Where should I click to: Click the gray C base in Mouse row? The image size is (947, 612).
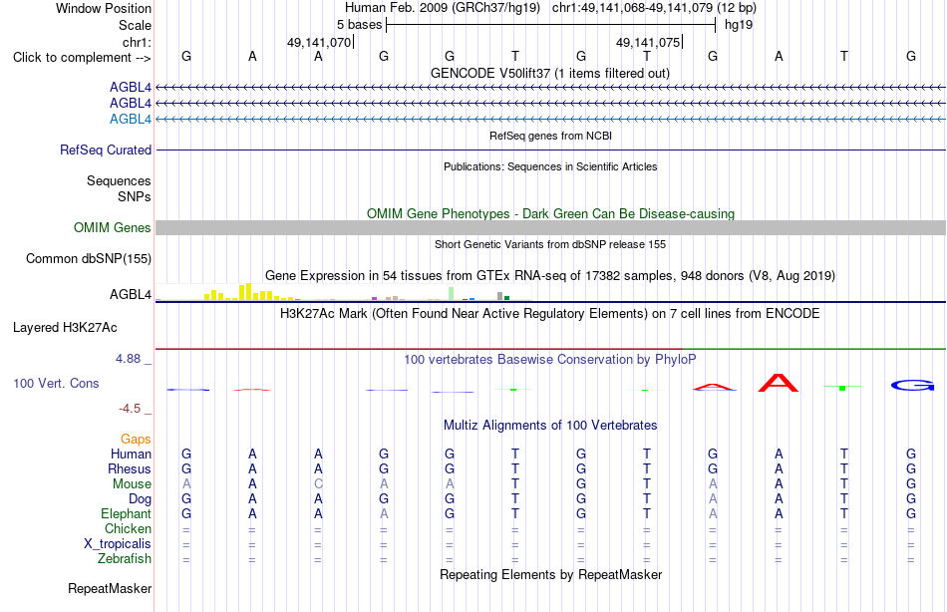point(318,484)
